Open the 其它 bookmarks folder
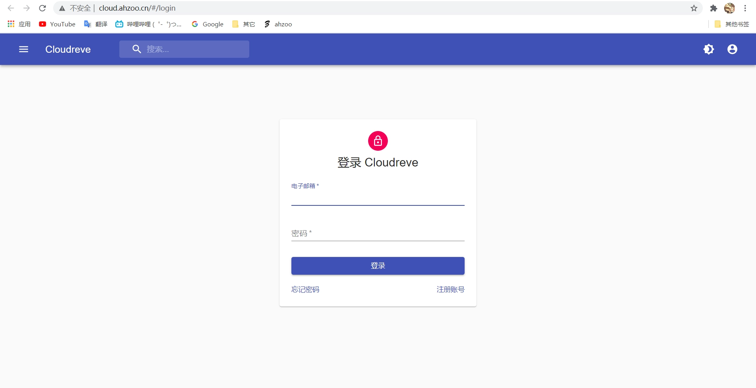The image size is (756, 388). [243, 24]
